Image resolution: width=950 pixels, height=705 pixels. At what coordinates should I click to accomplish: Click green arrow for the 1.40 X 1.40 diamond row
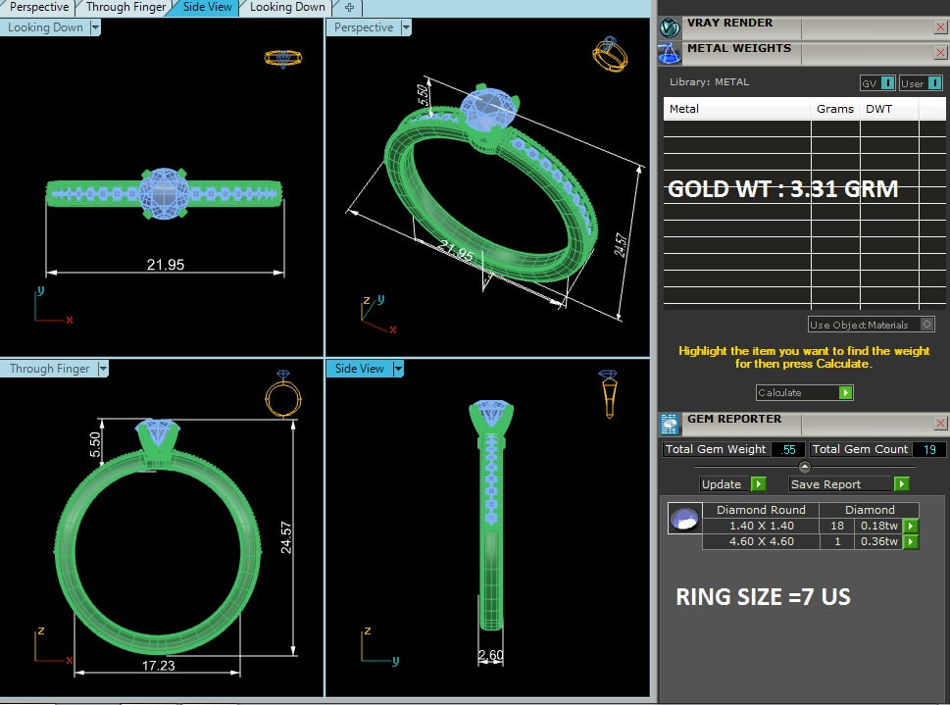911,527
